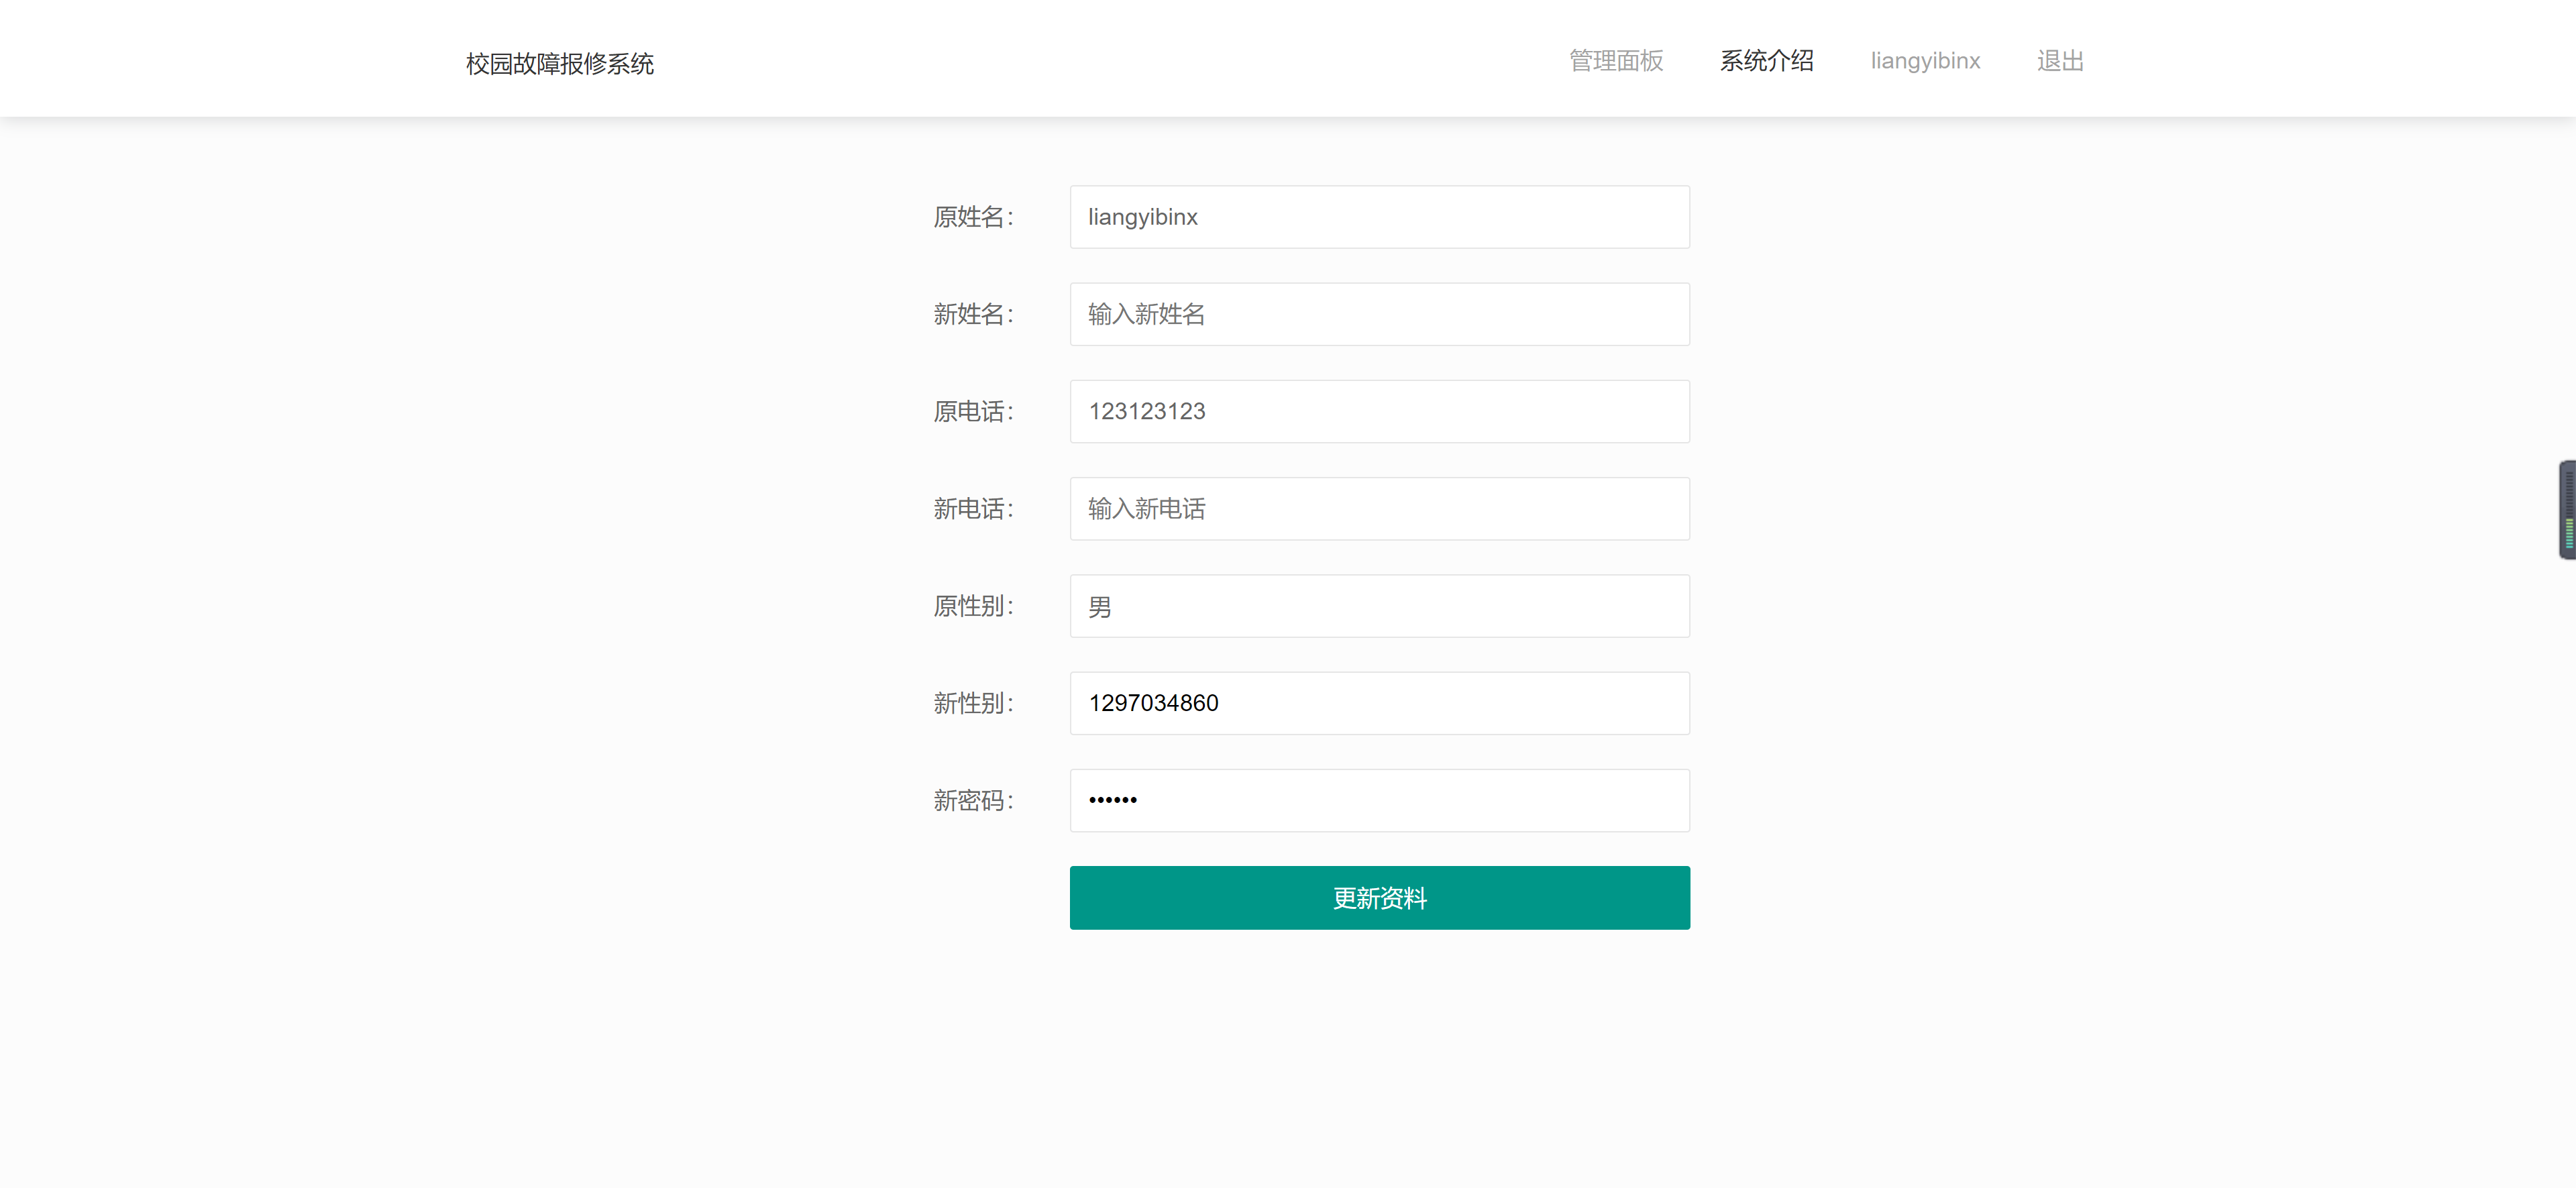Screen dimensions: 2576x1188
Task: Click the 新姓名 label
Action: (973, 314)
